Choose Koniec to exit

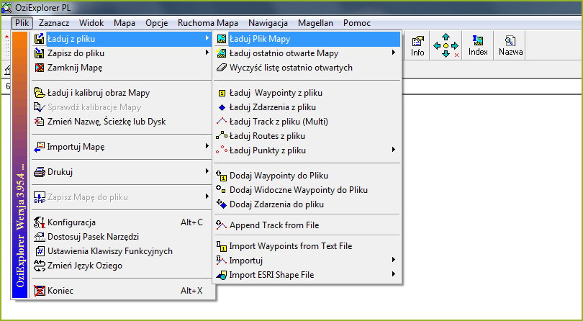[x=122, y=291]
